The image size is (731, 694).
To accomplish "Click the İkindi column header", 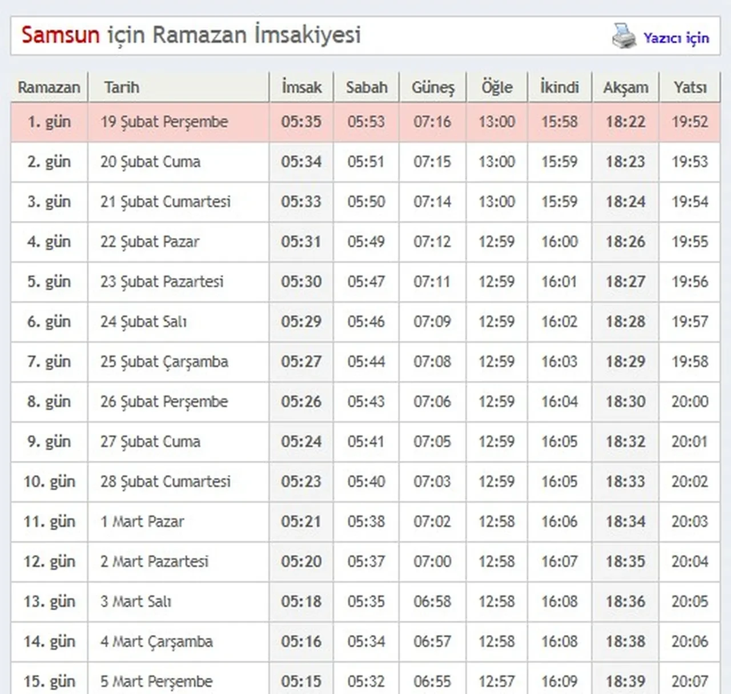I will click(559, 87).
